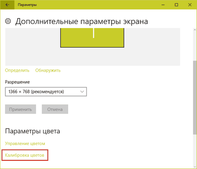Select the monitor 1 display thumbnail
The height and width of the screenshot is (169, 197).
click(x=92, y=38)
